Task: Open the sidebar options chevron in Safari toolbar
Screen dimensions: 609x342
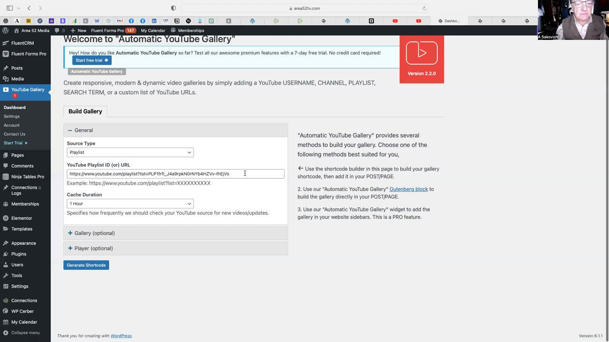Action: [x=19, y=8]
